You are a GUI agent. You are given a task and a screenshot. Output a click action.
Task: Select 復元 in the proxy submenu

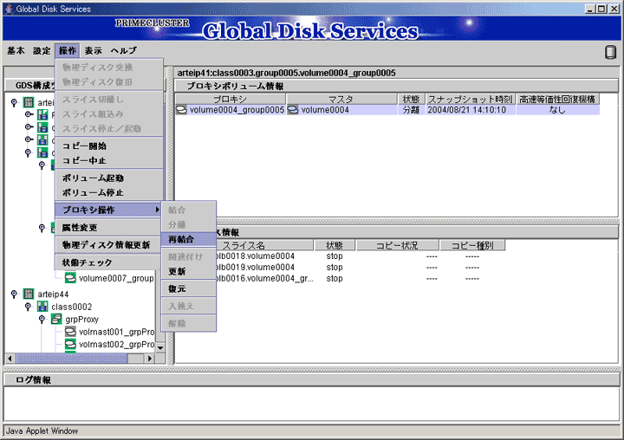(189, 288)
